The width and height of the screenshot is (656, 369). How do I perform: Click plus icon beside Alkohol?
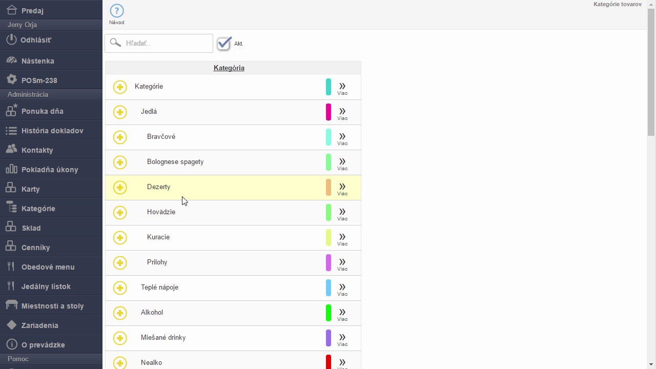click(120, 313)
